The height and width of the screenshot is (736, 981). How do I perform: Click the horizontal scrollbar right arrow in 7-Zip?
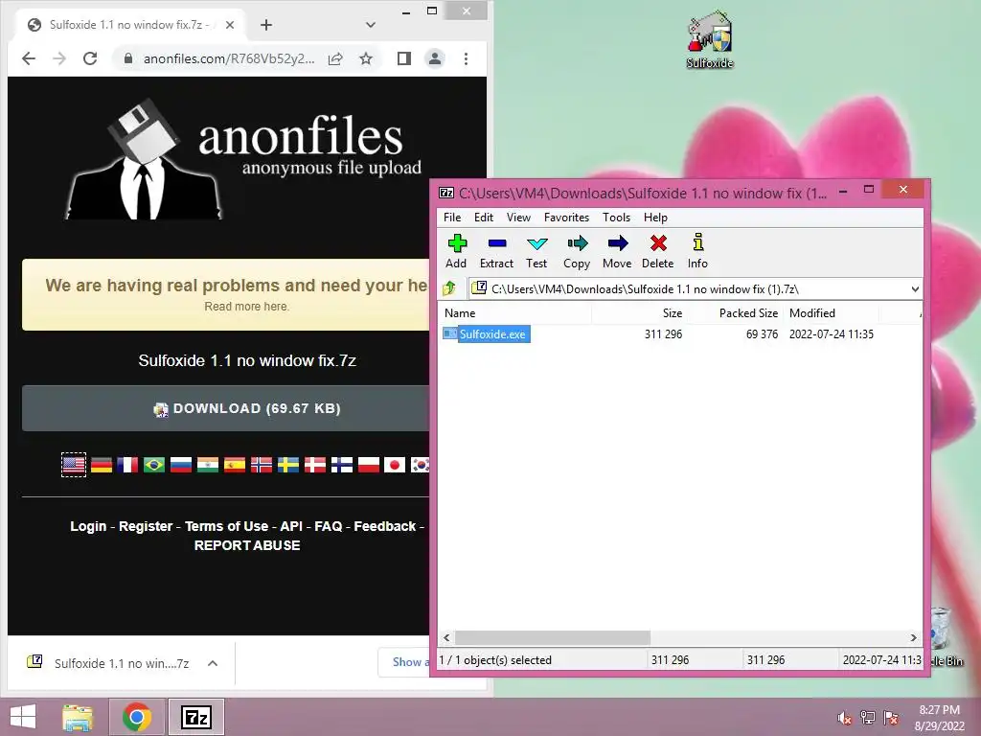913,637
